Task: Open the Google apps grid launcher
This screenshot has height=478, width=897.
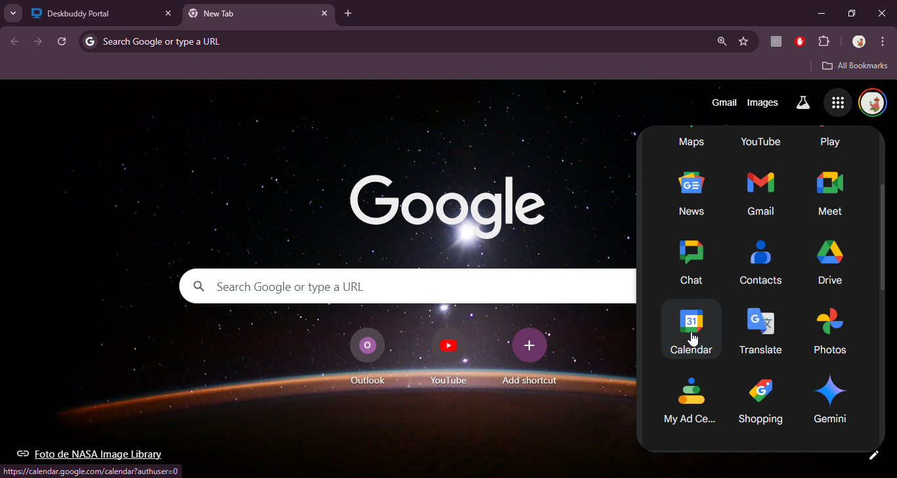Action: pos(837,102)
